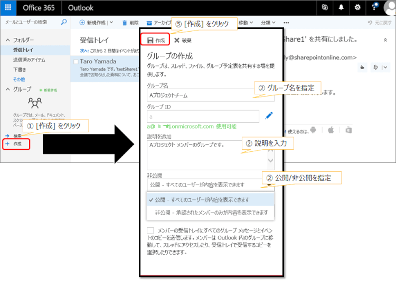Click the reply all arrow icon
The width and height of the screenshot is (396, 281).
tap(375, 67)
